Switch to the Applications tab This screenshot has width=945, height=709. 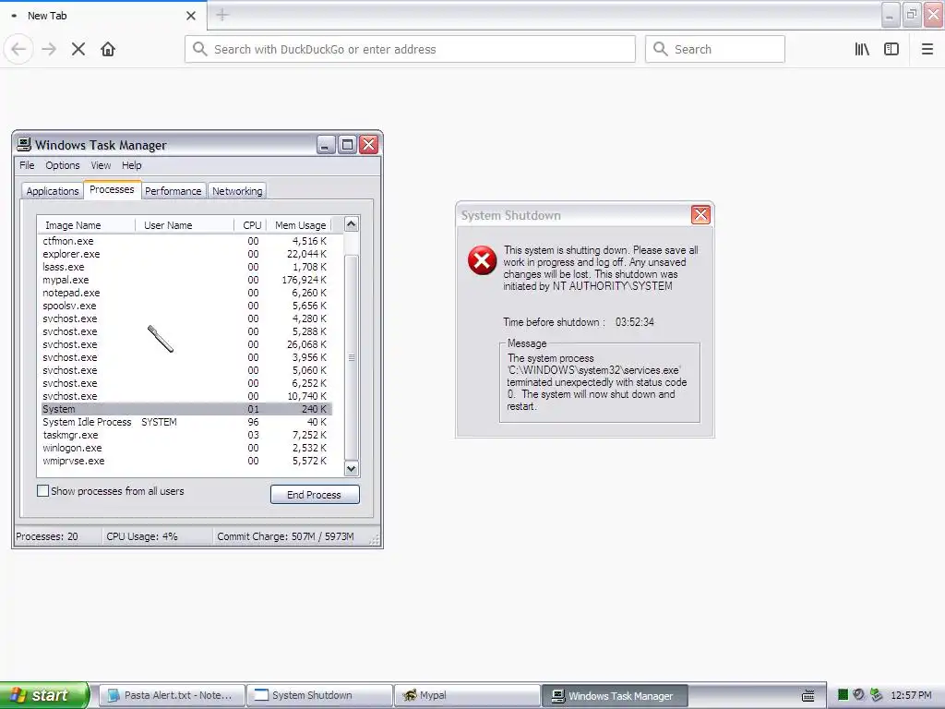point(53,191)
